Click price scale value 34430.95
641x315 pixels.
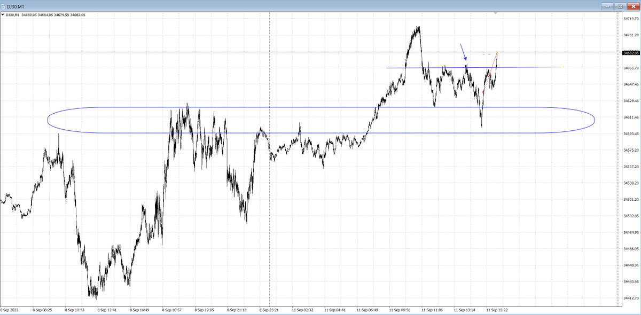tap(631, 282)
